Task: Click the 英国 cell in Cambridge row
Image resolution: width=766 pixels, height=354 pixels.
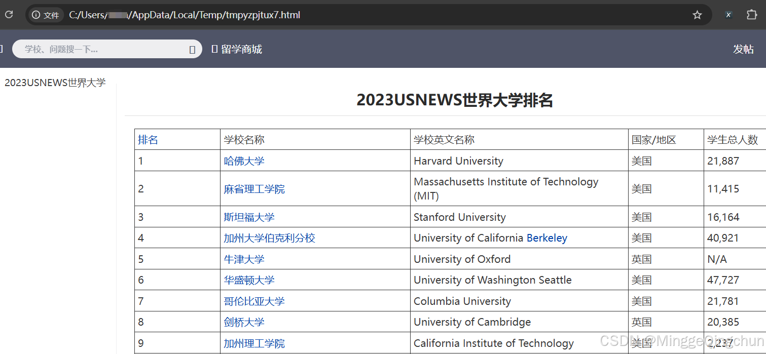Action: tap(666, 322)
